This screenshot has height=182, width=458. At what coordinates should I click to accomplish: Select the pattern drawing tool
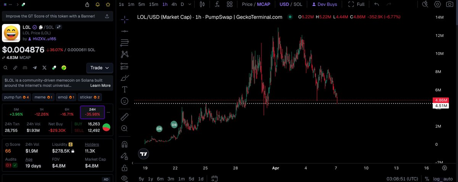(x=124, y=54)
